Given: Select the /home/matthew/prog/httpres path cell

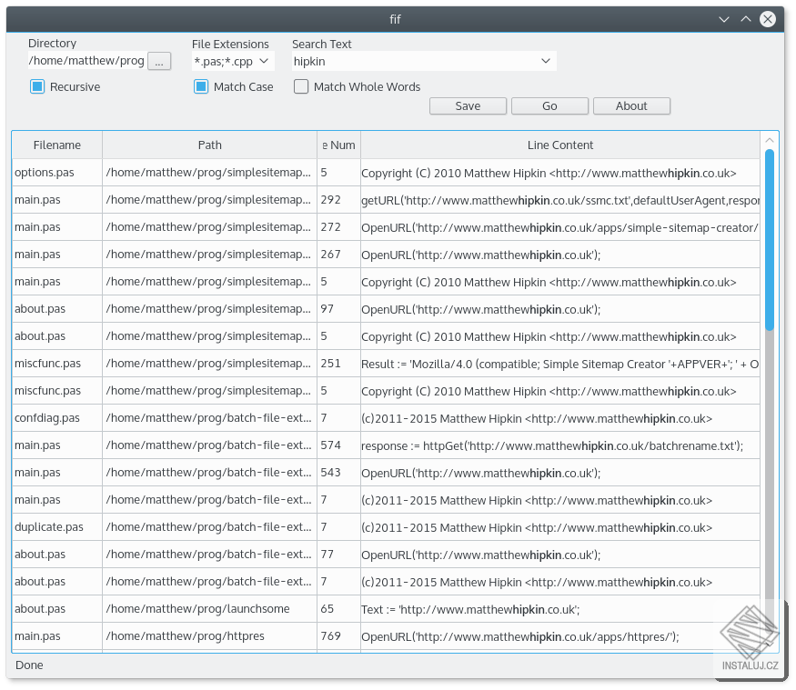Looking at the screenshot, I should pos(209,636).
